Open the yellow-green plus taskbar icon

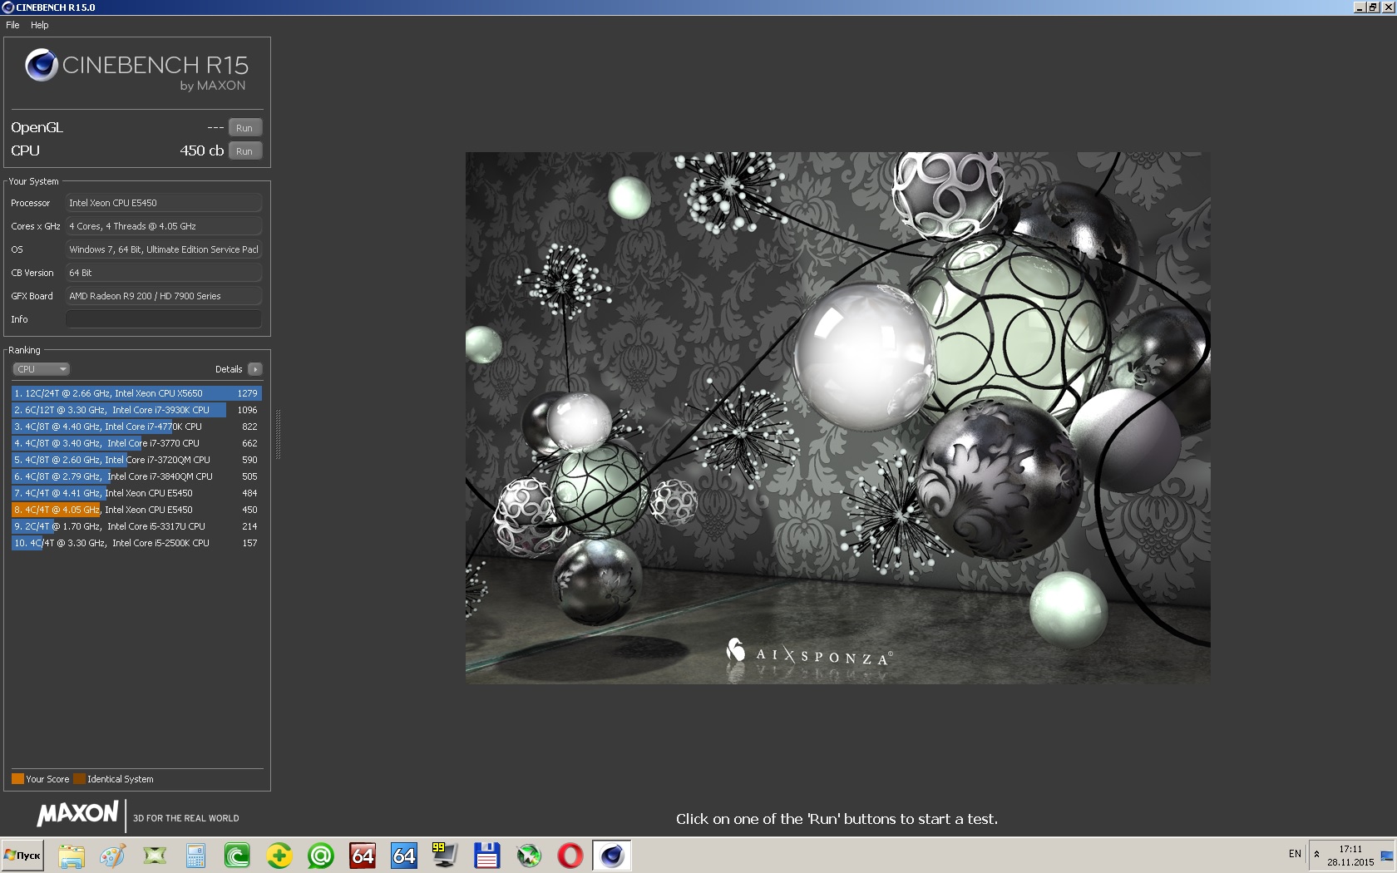[x=279, y=856]
